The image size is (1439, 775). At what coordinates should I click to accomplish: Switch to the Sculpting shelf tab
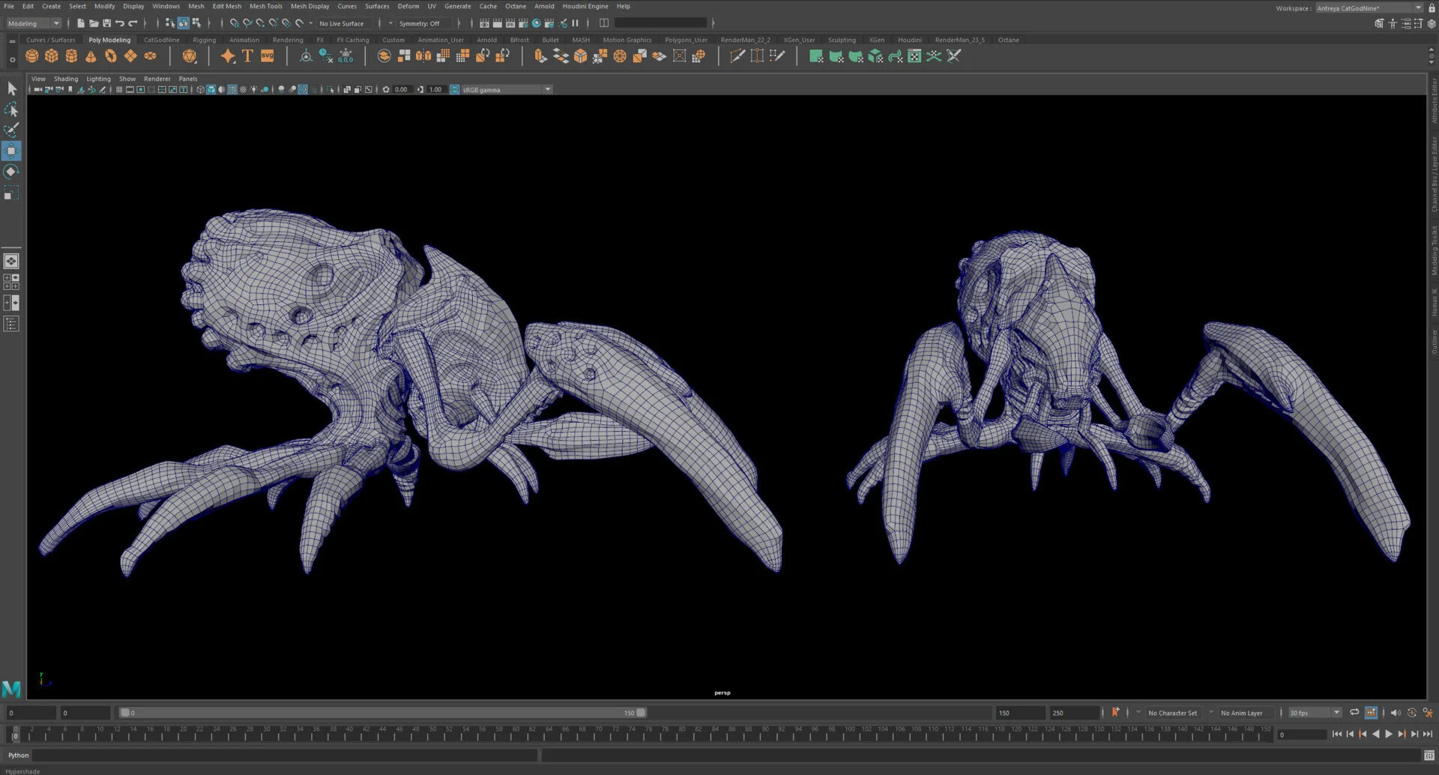point(841,40)
